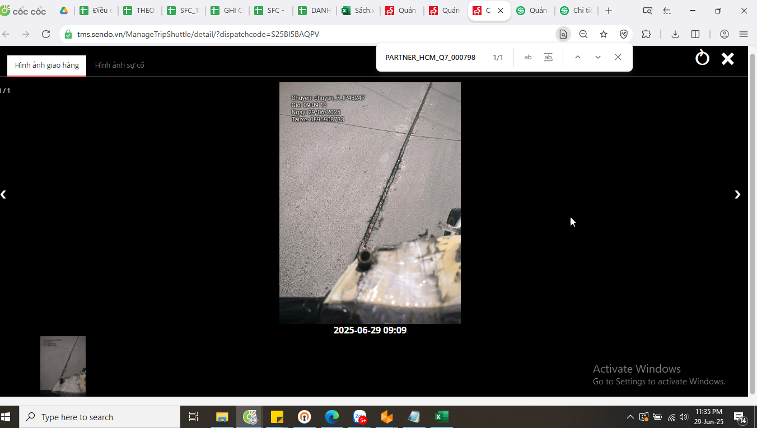Screen dimensions: 757x428
Task: Jump to previous find result
Action: (578, 57)
